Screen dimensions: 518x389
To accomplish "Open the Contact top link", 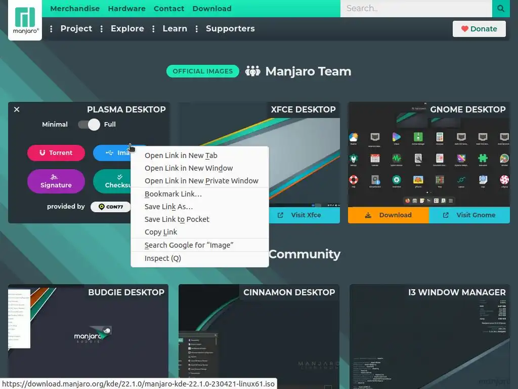I will tap(169, 9).
